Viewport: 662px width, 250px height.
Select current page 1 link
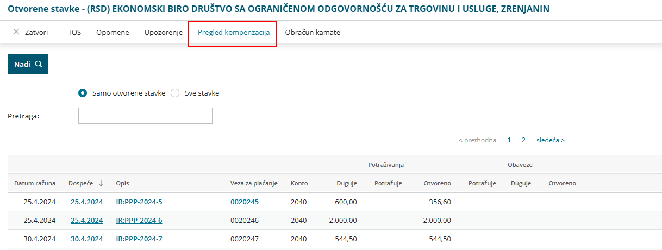[x=509, y=140]
